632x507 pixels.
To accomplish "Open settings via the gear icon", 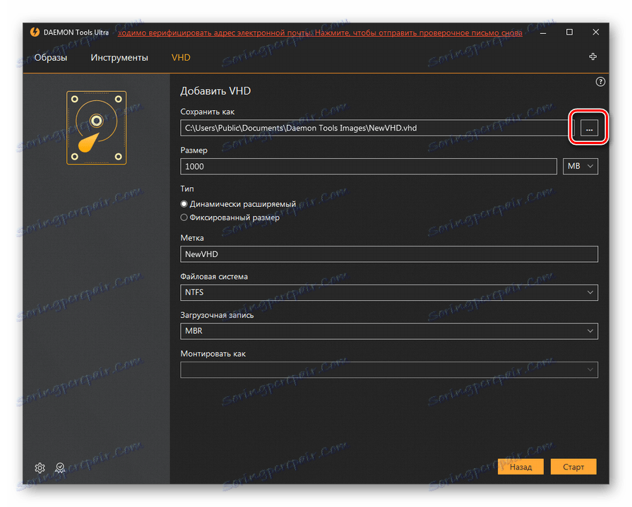I will click(x=40, y=467).
